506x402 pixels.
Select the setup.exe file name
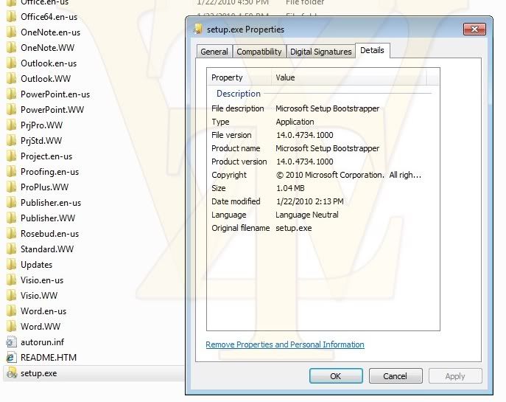[39, 373]
